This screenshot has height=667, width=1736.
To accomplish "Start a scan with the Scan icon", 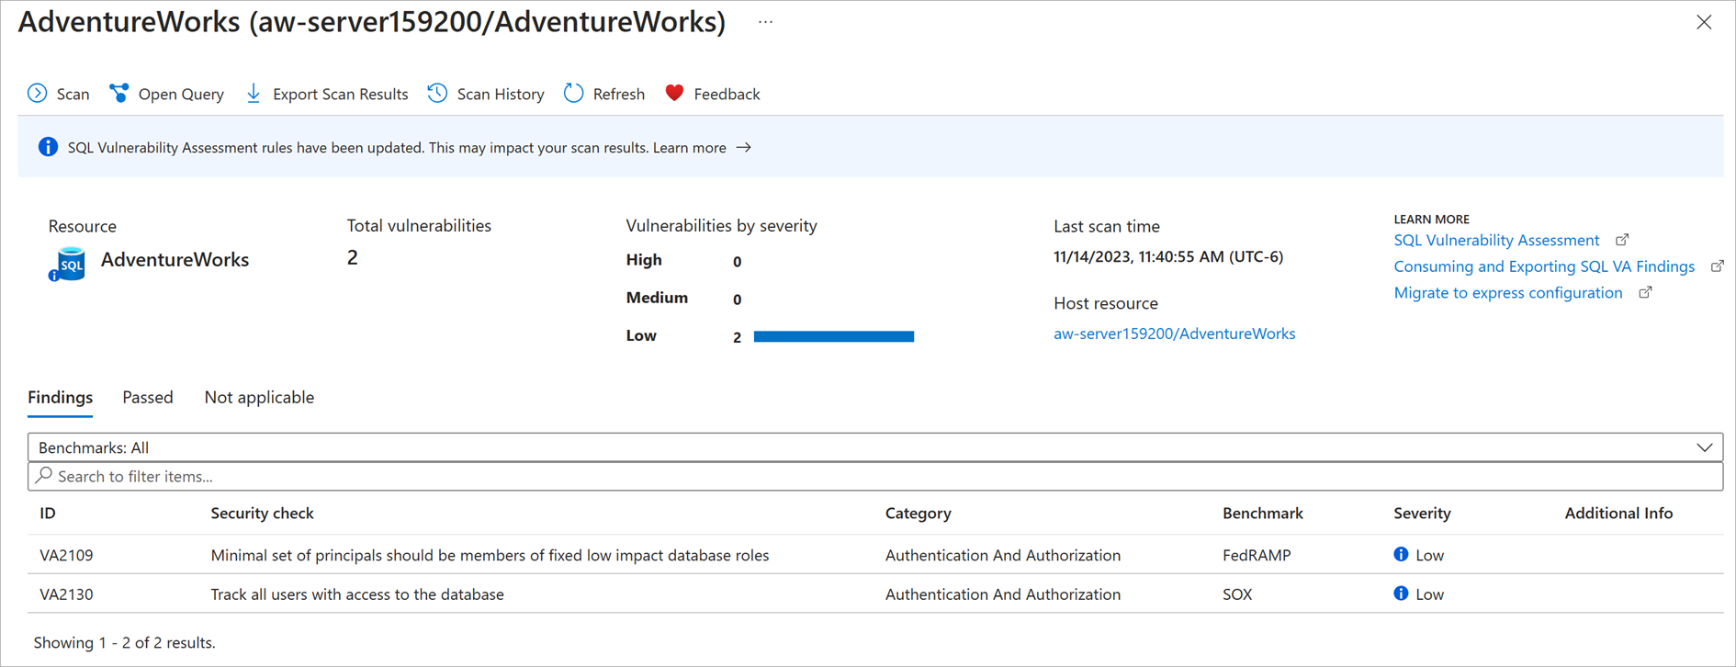I will pos(38,93).
